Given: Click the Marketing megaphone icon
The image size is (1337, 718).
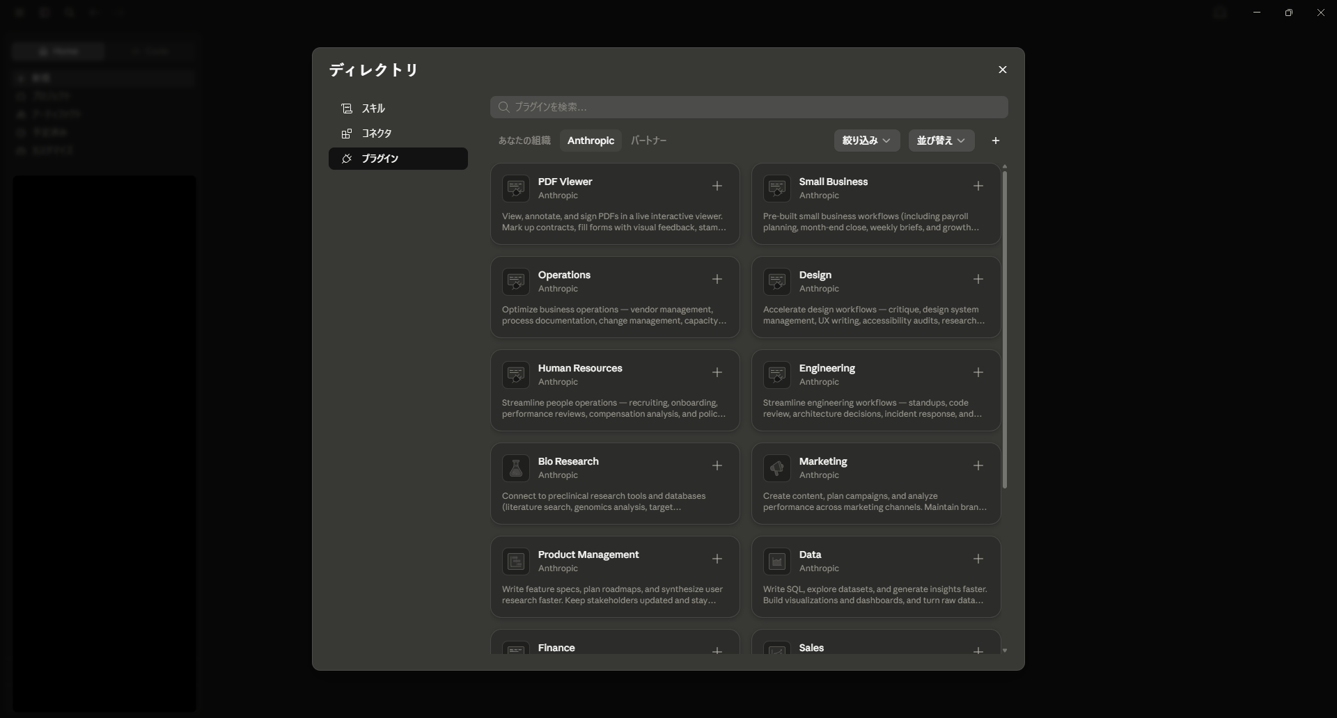Looking at the screenshot, I should [x=777, y=468].
